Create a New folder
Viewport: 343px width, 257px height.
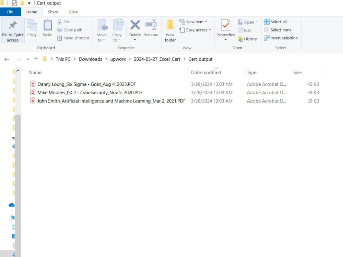coord(170,31)
